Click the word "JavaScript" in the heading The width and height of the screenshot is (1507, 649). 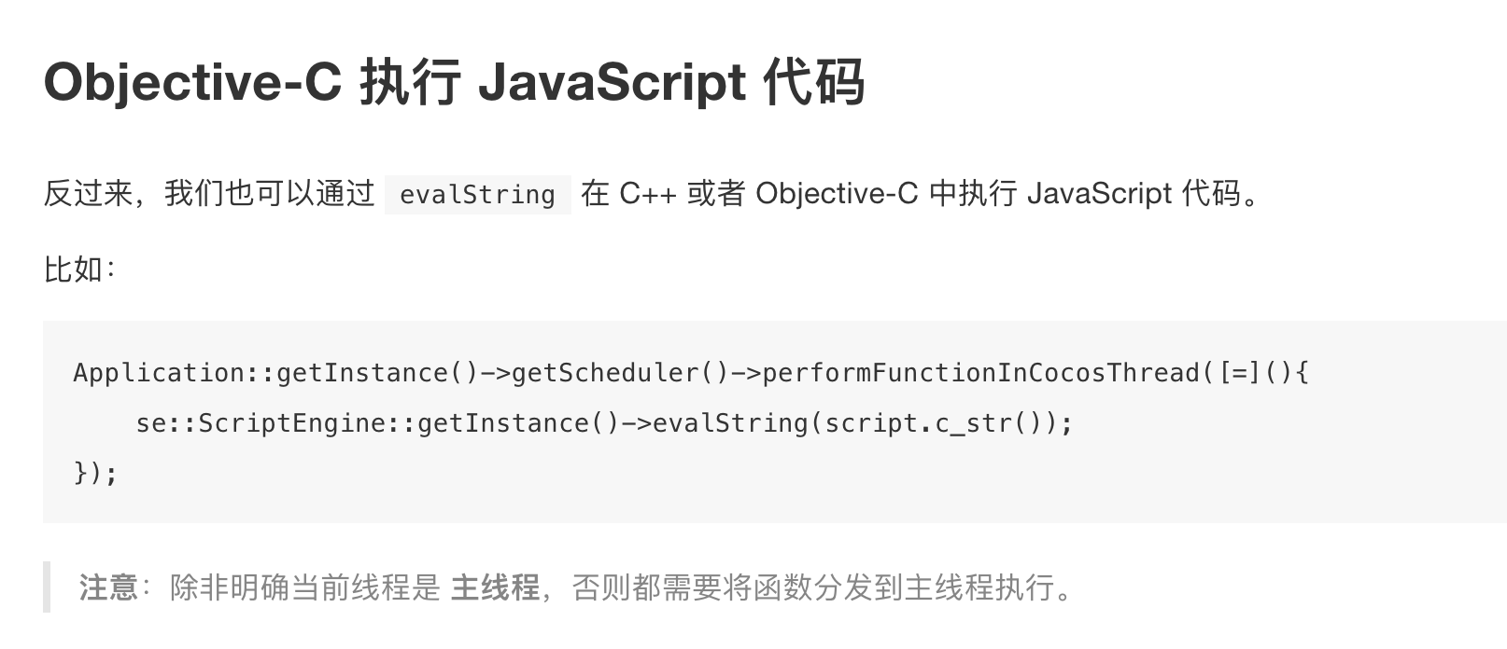coord(612,82)
